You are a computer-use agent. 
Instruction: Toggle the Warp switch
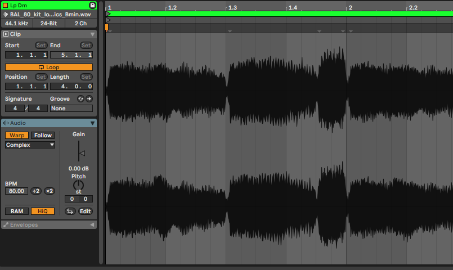[x=17, y=135]
